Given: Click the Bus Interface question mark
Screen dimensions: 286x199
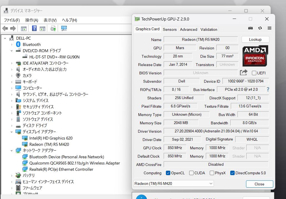Looking at the screenshot, I should (268, 89).
